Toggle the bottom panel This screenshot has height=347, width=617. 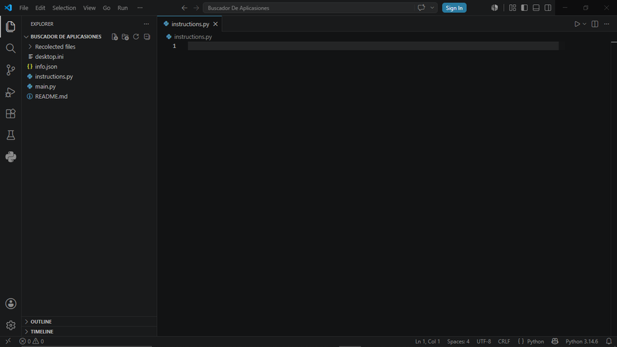[x=536, y=8]
